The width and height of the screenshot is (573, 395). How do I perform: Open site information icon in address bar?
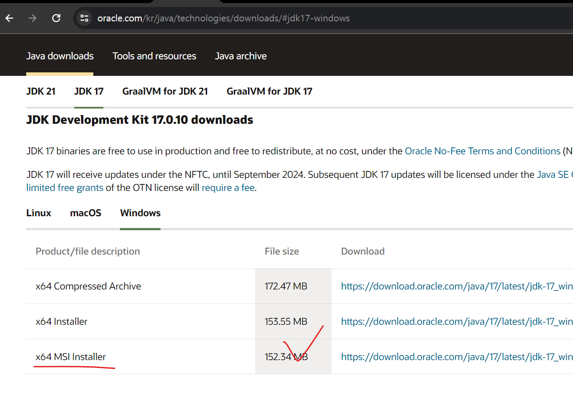coord(84,18)
